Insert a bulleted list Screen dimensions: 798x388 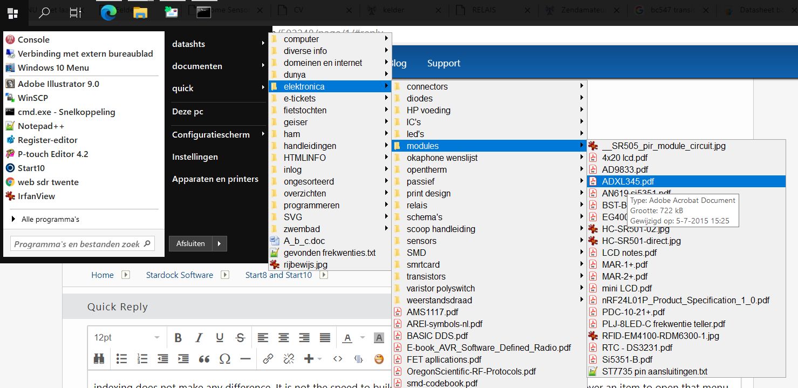122,359
